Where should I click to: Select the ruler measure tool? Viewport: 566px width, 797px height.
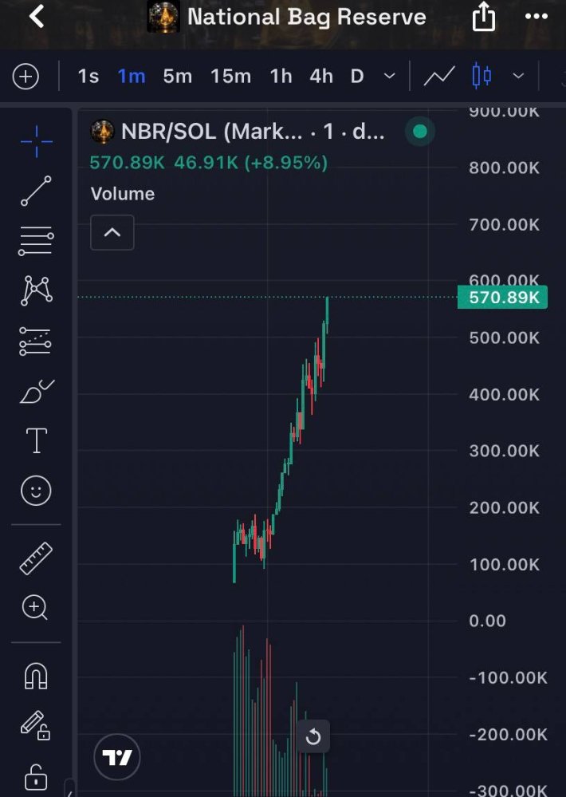tap(36, 558)
